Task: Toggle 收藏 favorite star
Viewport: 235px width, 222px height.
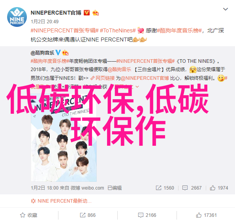Action: [28, 215]
